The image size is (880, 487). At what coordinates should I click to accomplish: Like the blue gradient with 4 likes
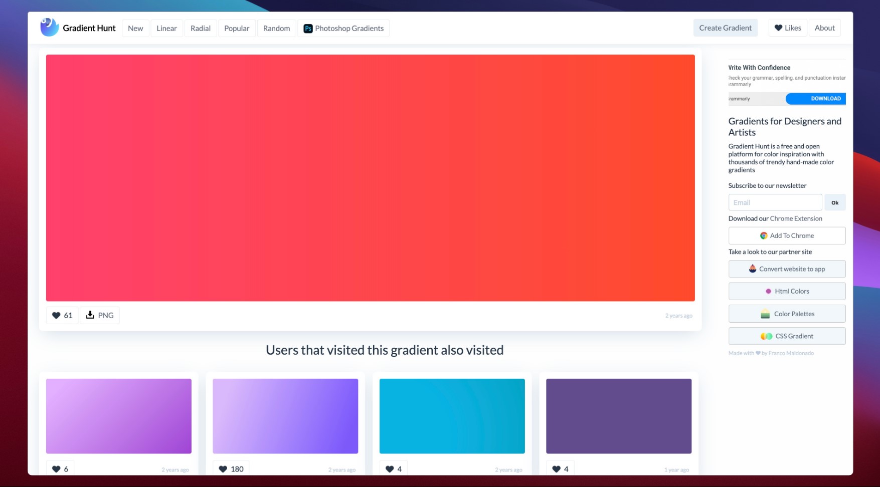390,468
